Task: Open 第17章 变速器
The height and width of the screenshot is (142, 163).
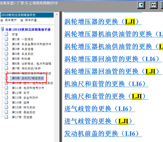Action: pos(22,117)
